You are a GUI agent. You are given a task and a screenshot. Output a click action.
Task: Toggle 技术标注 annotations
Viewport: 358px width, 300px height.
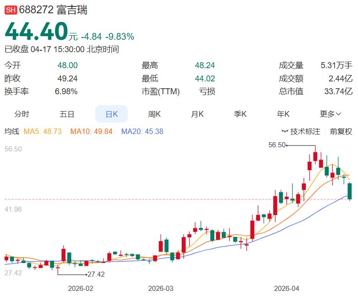[x=305, y=131]
